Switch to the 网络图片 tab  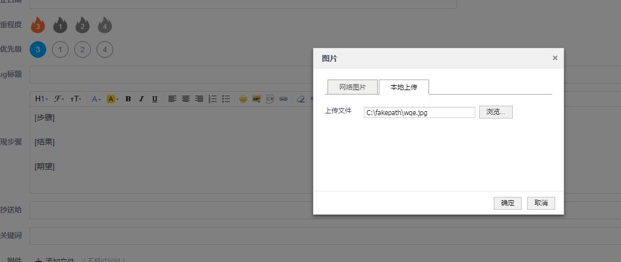pos(353,87)
